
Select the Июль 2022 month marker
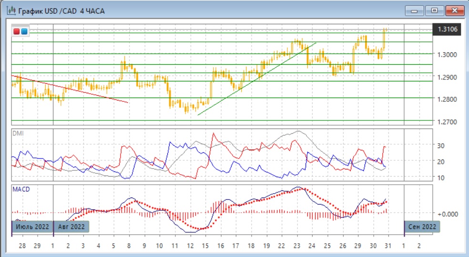(x=32, y=227)
